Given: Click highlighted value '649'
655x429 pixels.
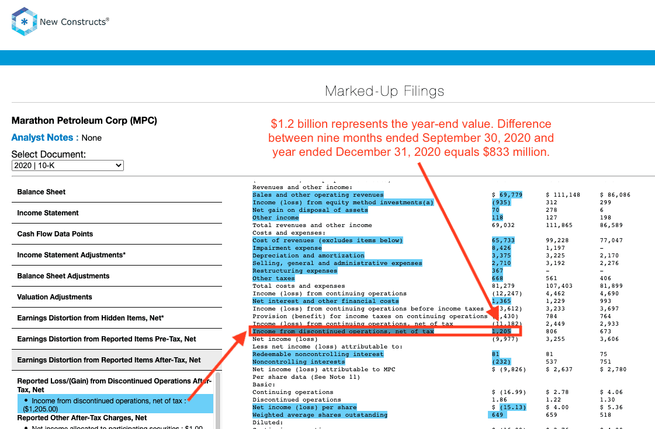Looking at the screenshot, I should (x=497, y=415).
